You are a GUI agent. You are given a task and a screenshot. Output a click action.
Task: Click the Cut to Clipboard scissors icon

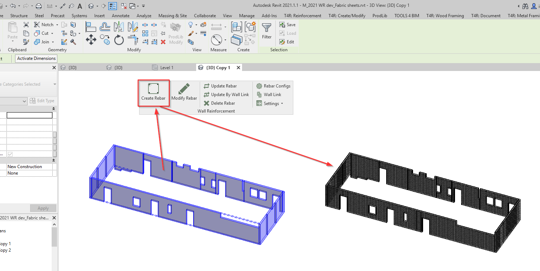tap(26, 25)
